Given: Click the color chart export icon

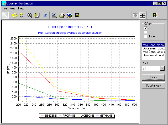Looking at the screenshot, I should coord(69,15).
